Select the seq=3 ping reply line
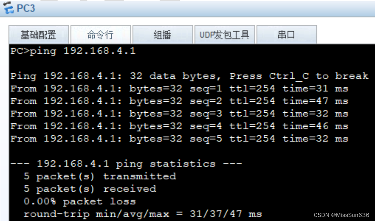The width and height of the screenshot is (375, 221). (179, 114)
